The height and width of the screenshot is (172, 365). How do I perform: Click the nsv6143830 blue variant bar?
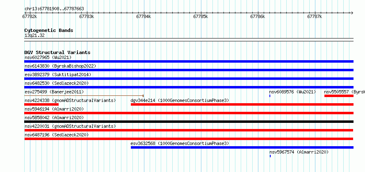pyautogui.click(x=189, y=70)
